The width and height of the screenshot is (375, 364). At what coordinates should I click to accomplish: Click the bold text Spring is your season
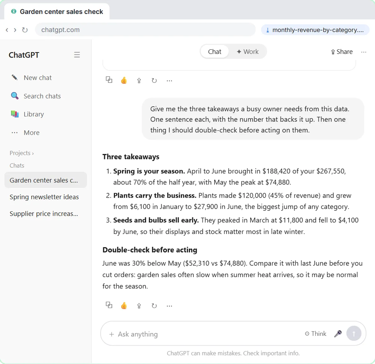[149, 171]
